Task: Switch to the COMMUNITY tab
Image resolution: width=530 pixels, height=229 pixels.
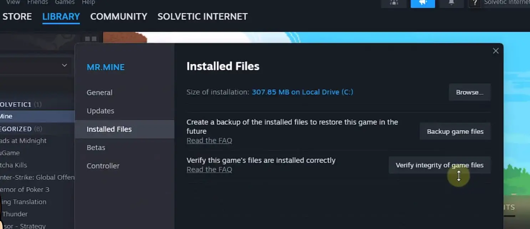Action: 118,17
